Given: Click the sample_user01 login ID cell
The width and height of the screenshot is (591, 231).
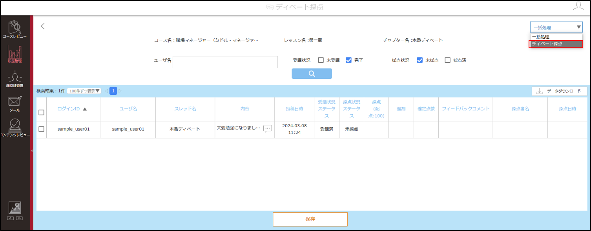Looking at the screenshot, I should (73, 129).
